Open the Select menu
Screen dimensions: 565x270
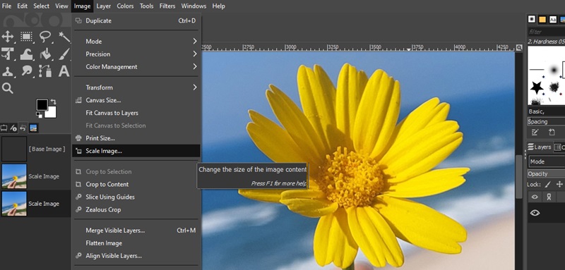pyautogui.click(x=42, y=6)
